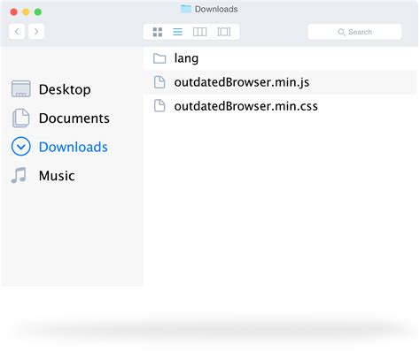The width and height of the screenshot is (420, 351).
Task: Click the Desktop sidebar icon
Action: pyautogui.click(x=21, y=88)
